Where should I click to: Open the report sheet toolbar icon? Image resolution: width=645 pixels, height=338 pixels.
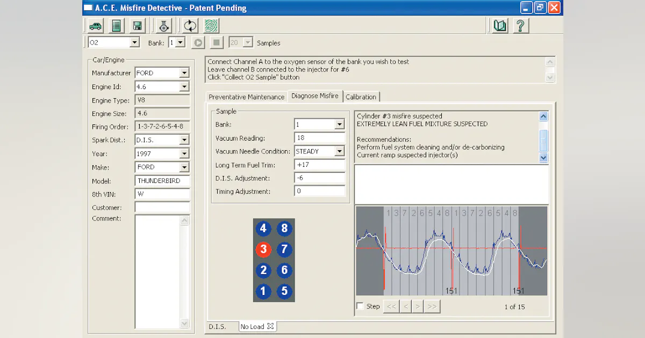117,25
